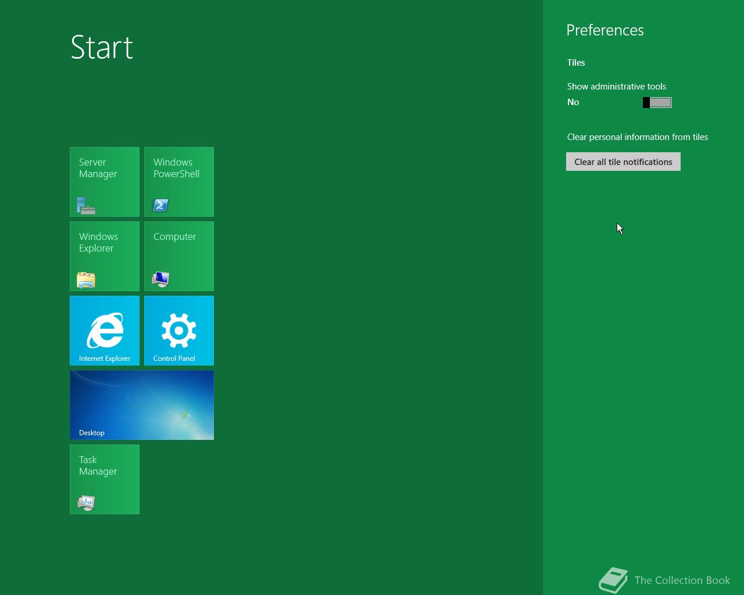Click the 'Show administrative tools' label

point(617,87)
